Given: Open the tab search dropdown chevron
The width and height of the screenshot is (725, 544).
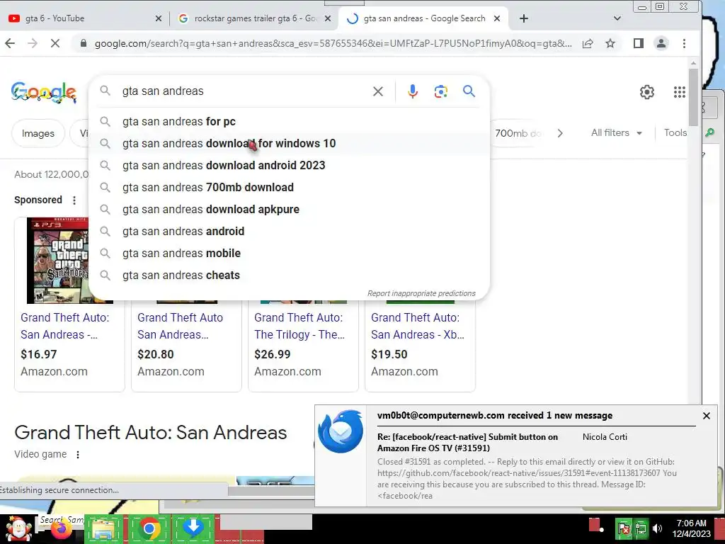Looking at the screenshot, I should pyautogui.click(x=617, y=18).
